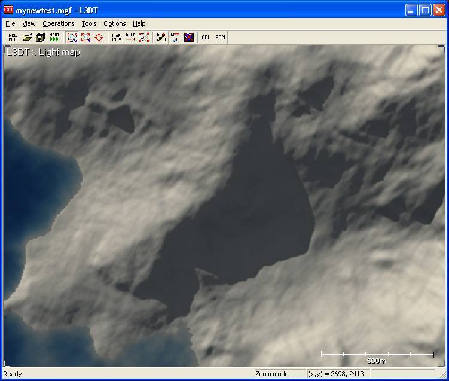449x381 pixels.
Task: Toggle the zoom mode magnifier tool
Action: 72,37
